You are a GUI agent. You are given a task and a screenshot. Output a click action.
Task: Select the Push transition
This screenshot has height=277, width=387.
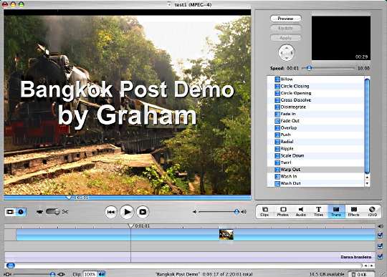(315, 135)
